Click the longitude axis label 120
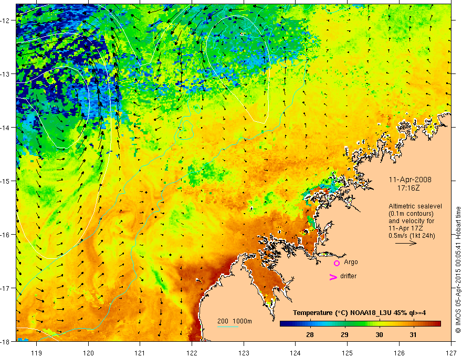 (88, 353)
